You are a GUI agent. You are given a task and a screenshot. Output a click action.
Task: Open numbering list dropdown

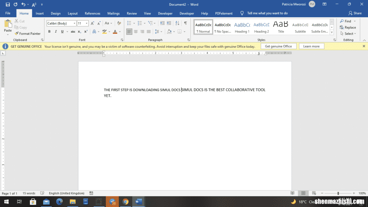click(x=144, y=23)
